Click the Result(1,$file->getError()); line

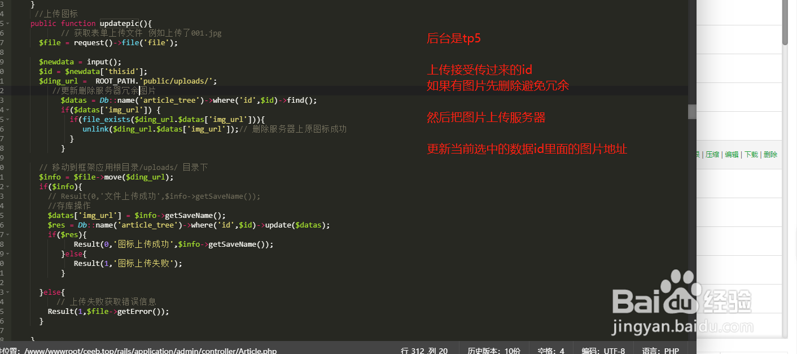108,311
